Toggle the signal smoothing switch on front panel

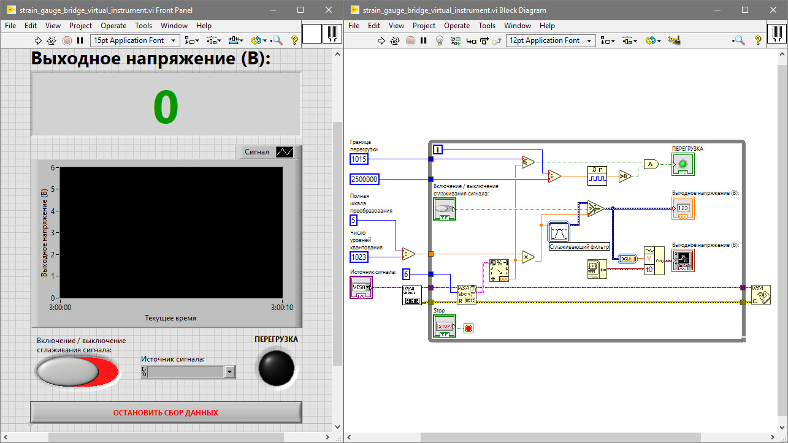point(77,371)
